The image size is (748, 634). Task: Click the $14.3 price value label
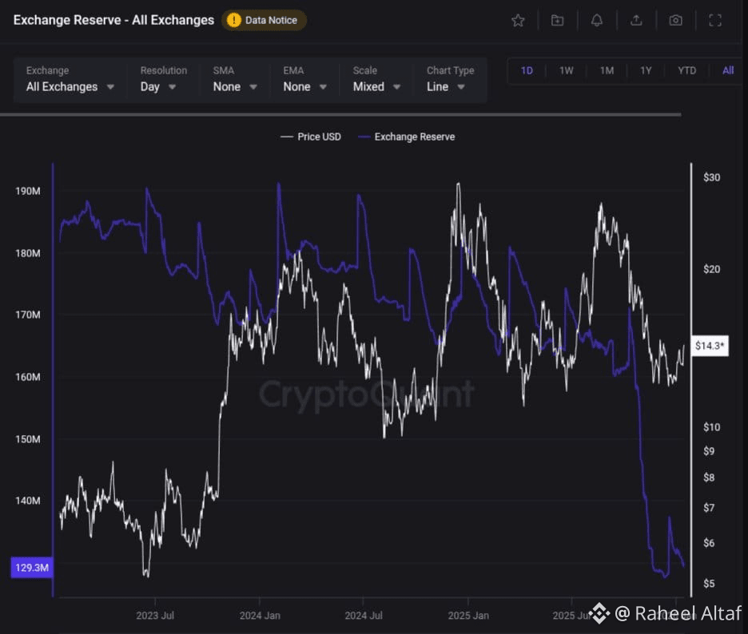point(710,346)
